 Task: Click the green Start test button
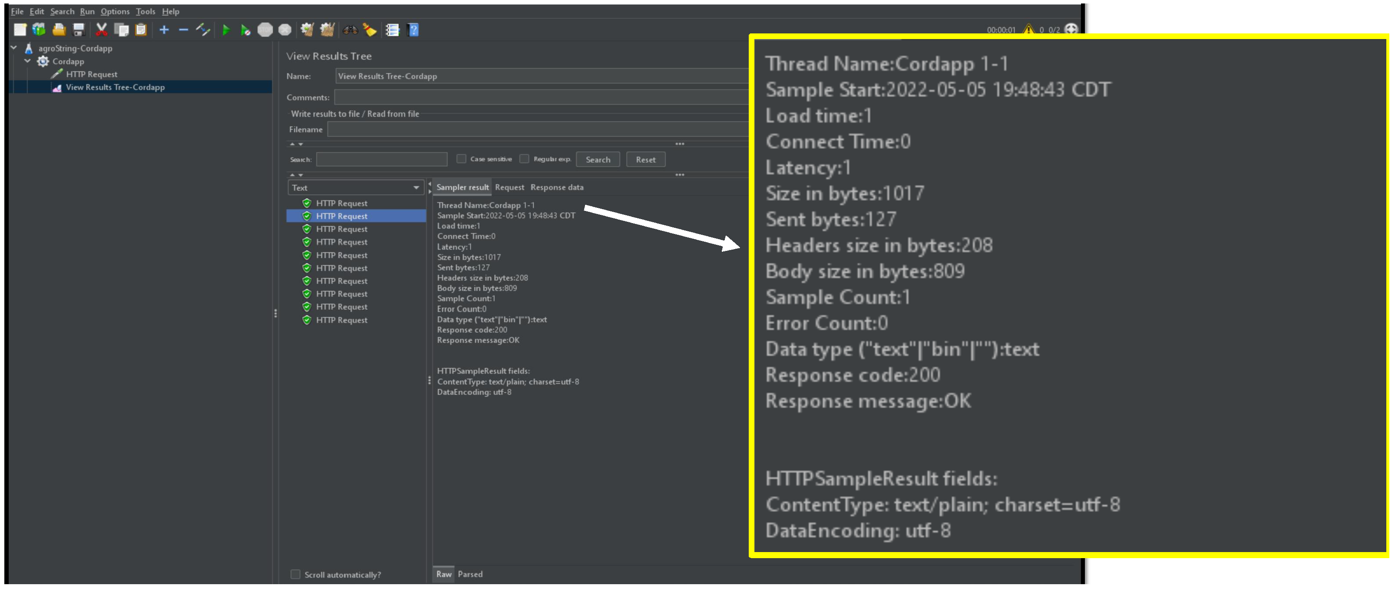coord(226,30)
